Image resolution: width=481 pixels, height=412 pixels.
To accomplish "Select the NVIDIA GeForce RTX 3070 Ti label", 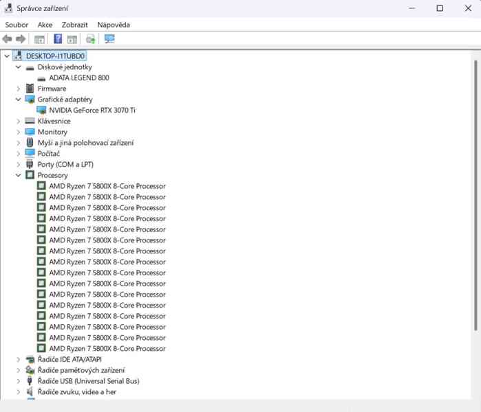I will pyautogui.click(x=92, y=110).
